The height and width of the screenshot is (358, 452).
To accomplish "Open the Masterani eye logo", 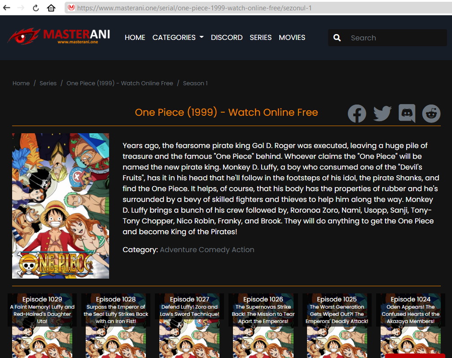I will pyautogui.click(x=59, y=36).
